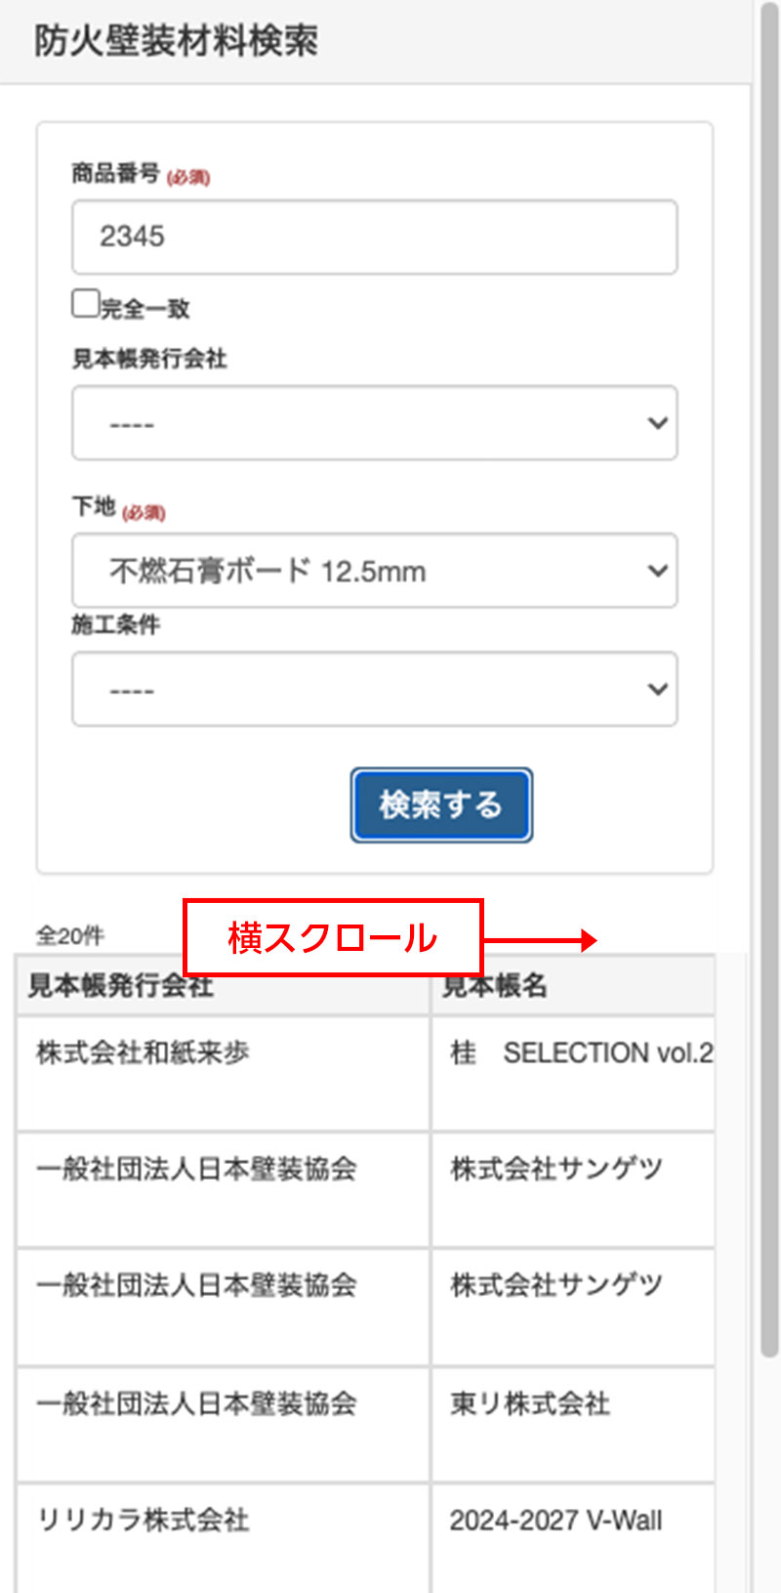Viewport: 781px width, 1593px height.
Task: Click the vertical scrollbar on the right edge
Action: tap(769, 684)
